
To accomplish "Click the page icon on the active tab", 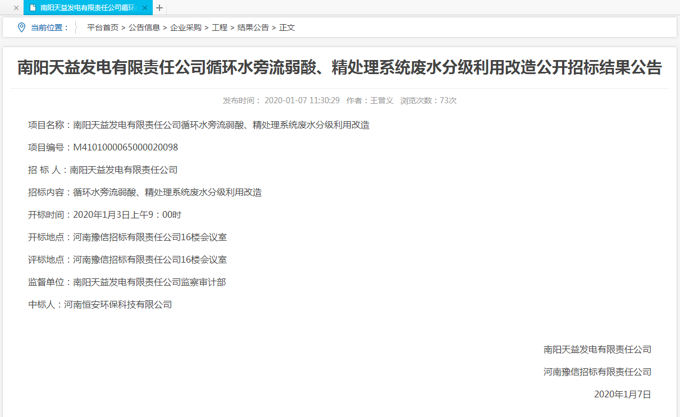I will 33,8.
